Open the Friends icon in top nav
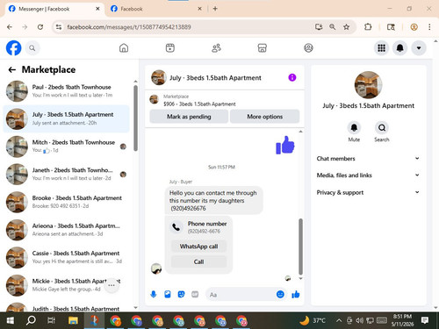 point(216,48)
